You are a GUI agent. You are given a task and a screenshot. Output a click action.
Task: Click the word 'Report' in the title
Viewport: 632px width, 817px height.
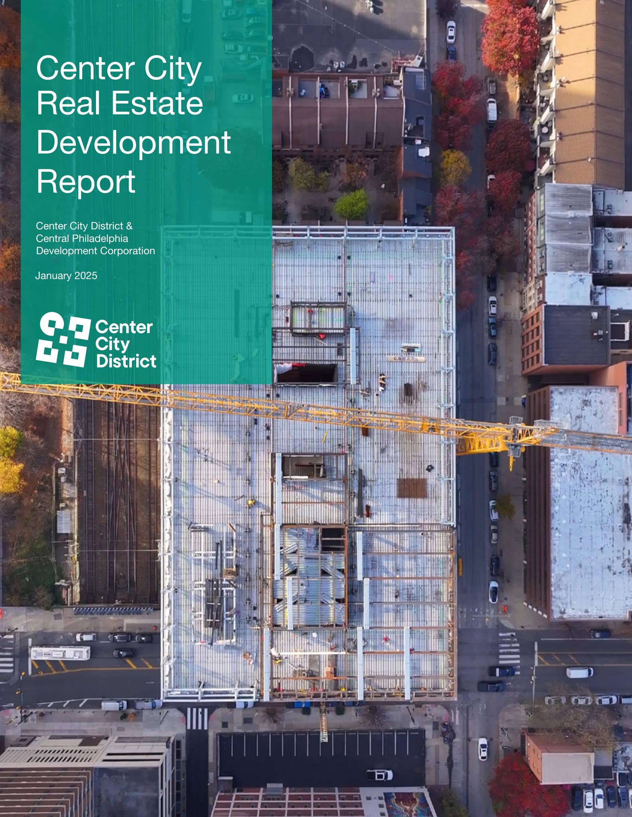(86, 182)
